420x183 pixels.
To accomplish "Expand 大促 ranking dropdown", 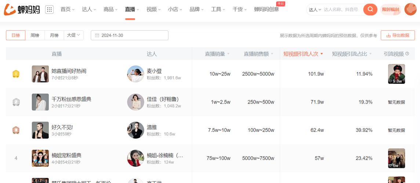I will pyautogui.click(x=74, y=35).
